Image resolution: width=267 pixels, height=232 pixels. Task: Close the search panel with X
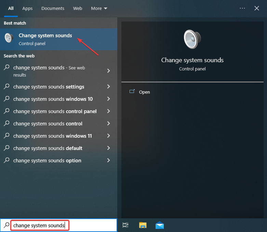pos(257,8)
